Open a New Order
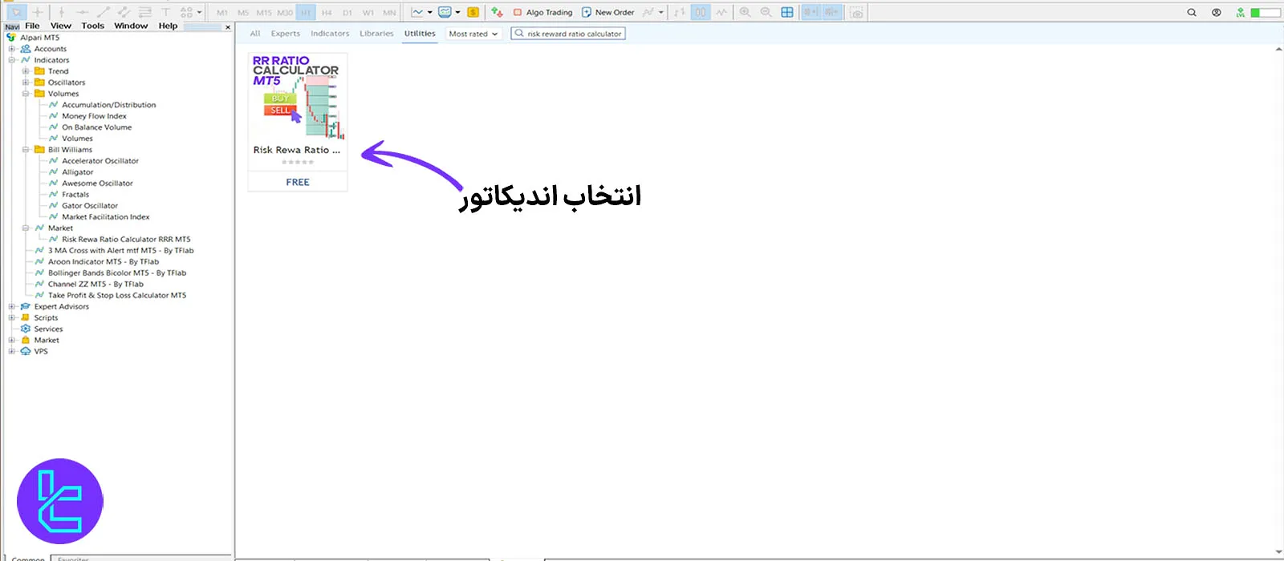The width and height of the screenshot is (1284, 561). pos(607,12)
